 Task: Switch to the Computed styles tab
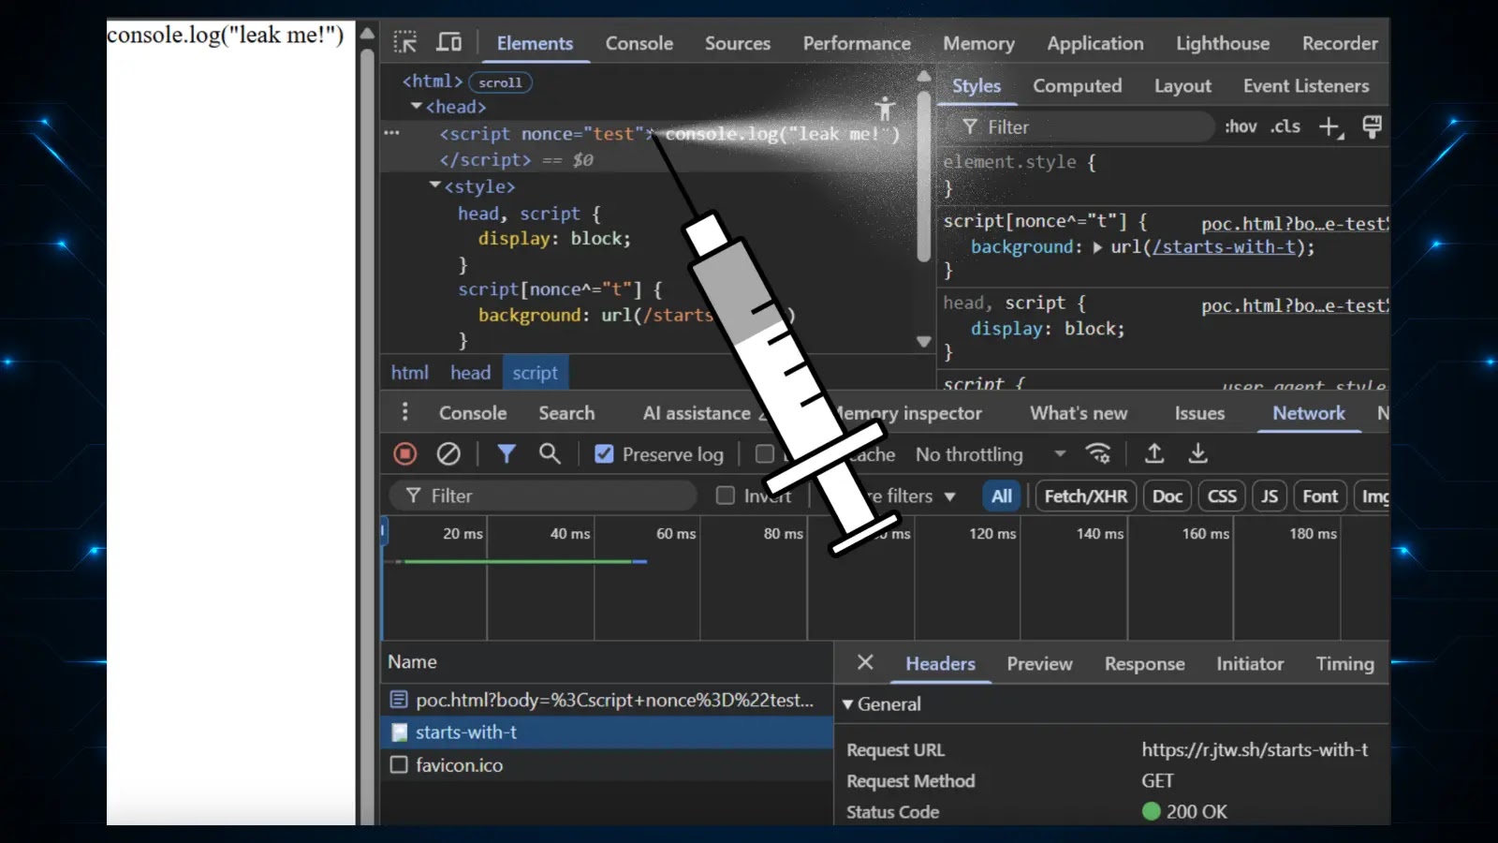(x=1078, y=85)
